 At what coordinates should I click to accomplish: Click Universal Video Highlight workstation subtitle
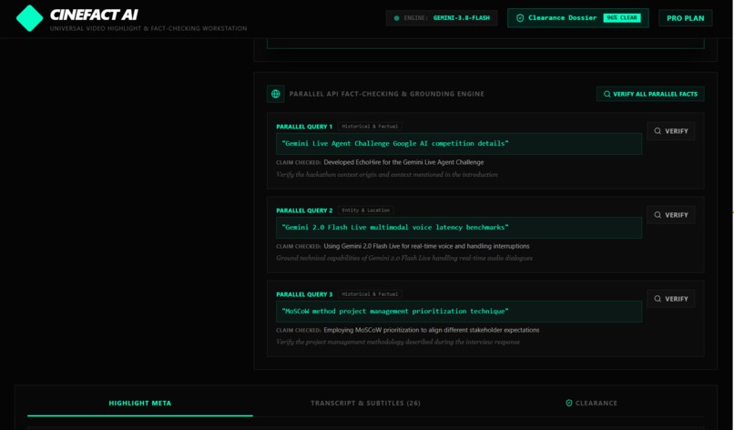tap(148, 28)
